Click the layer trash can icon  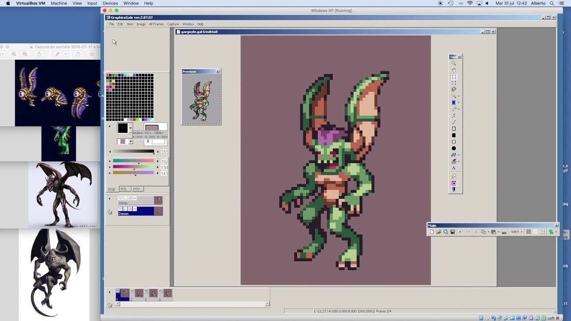coord(110,212)
